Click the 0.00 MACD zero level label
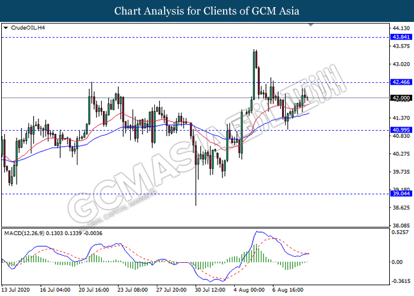The height and width of the screenshot is (296, 414). click(397, 261)
